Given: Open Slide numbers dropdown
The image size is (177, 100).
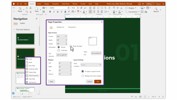Looking at the screenshot, I should point(91,65).
